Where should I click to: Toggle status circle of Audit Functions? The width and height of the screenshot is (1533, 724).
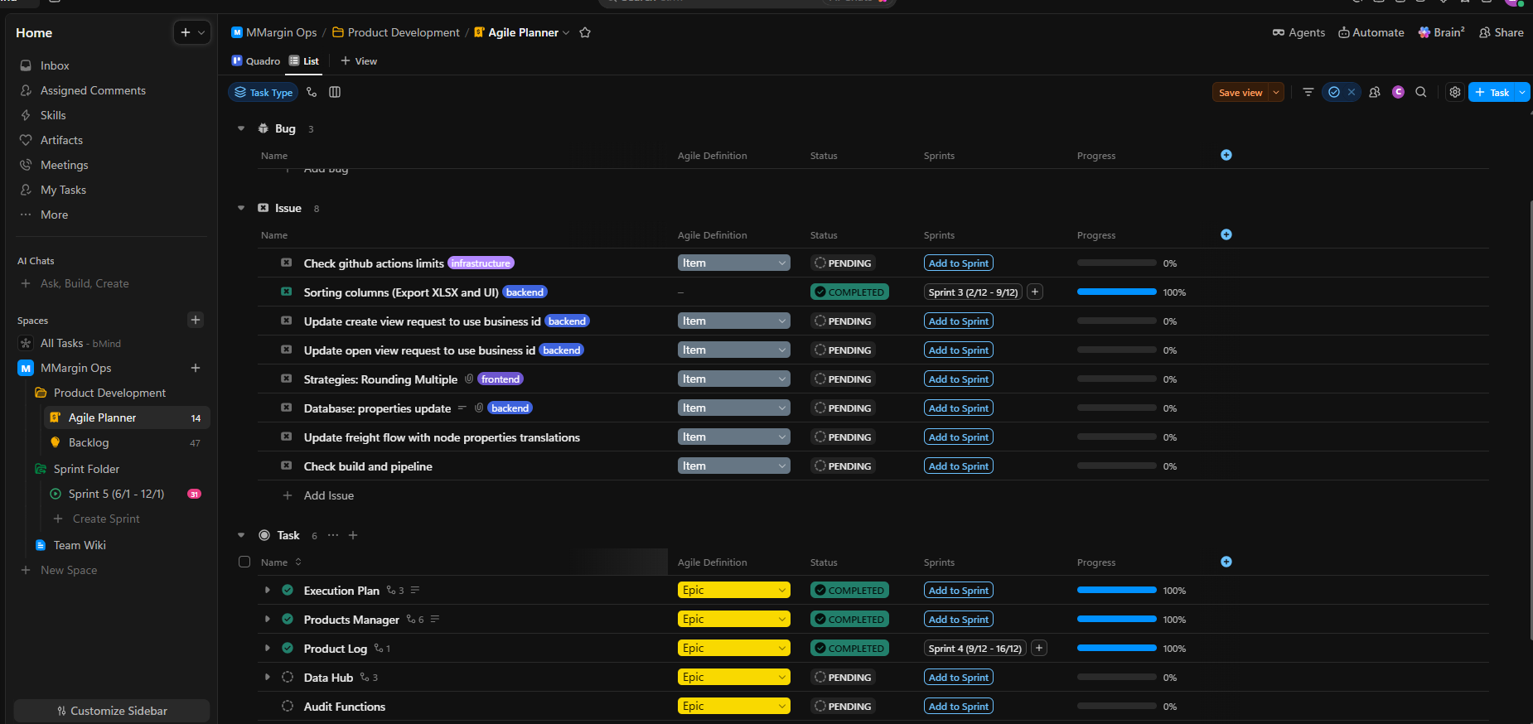click(288, 706)
